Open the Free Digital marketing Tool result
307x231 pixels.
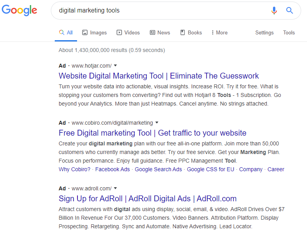pos(153,133)
